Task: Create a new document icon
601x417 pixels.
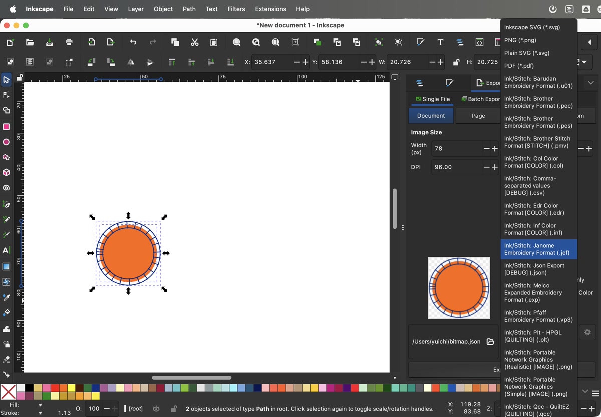Action: tap(10, 42)
